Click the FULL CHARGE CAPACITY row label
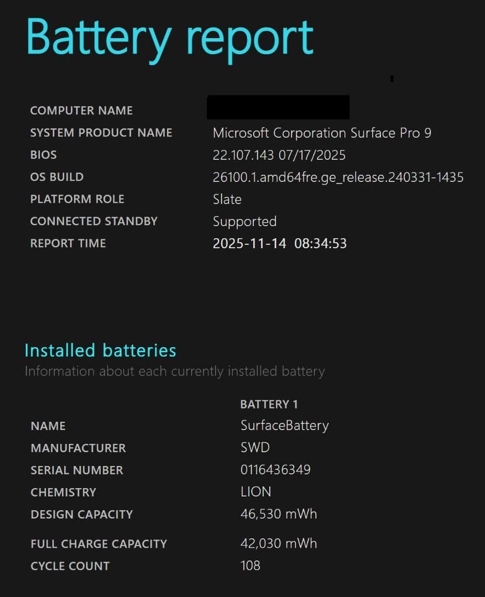 (x=98, y=543)
